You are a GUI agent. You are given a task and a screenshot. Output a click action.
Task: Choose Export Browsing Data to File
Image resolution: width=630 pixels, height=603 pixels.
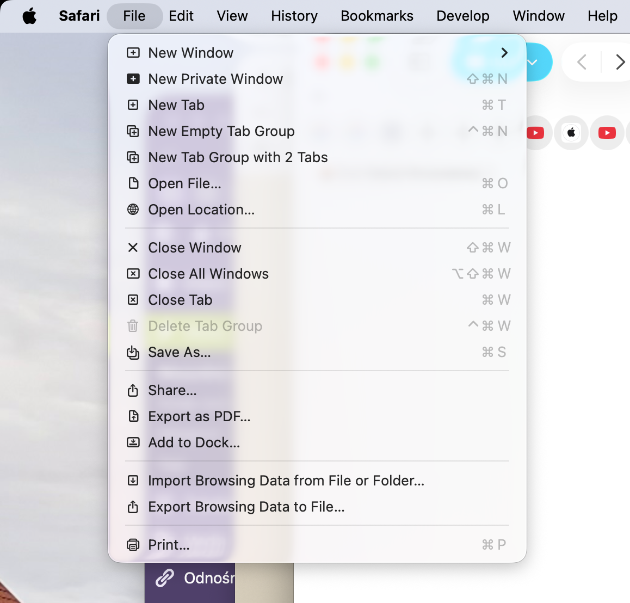pyautogui.click(x=246, y=507)
